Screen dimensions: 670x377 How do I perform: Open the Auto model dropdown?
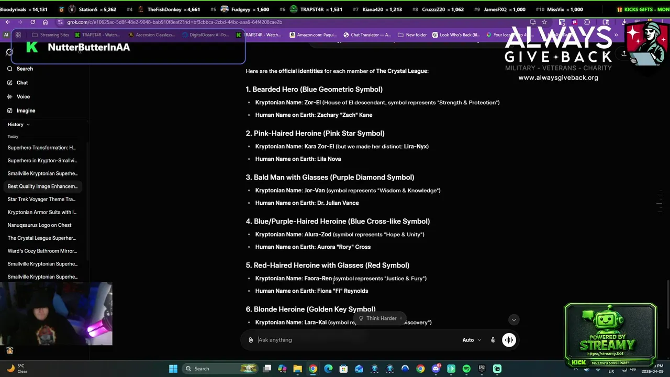(x=472, y=340)
